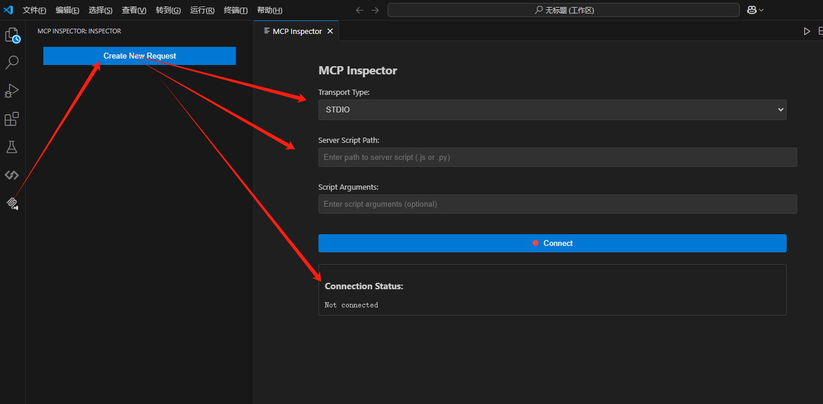823x404 pixels.
Task: Open the 帮助(H) menu
Action: (x=269, y=10)
